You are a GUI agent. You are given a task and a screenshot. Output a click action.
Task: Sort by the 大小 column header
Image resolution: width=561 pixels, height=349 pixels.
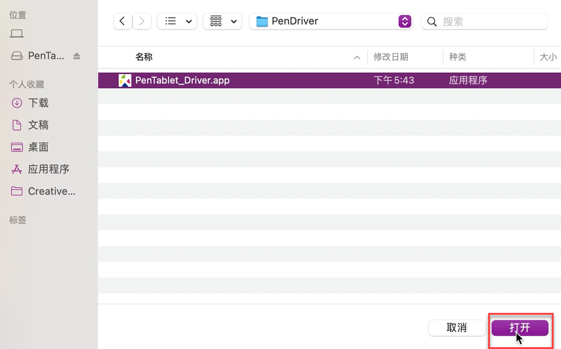(x=548, y=57)
